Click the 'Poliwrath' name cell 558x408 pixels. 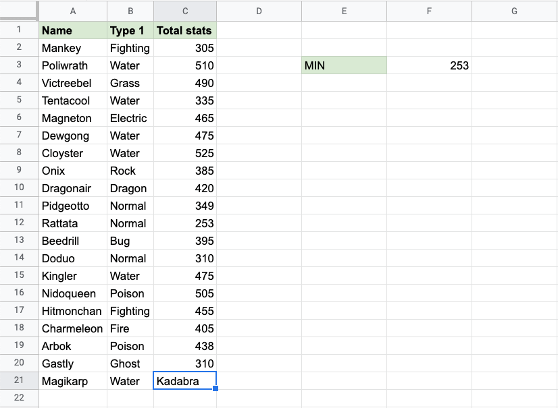(x=73, y=65)
